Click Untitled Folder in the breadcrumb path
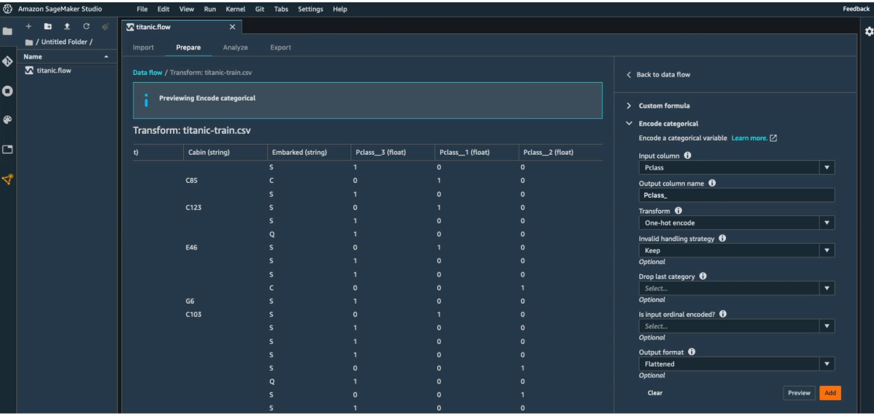 [64, 42]
